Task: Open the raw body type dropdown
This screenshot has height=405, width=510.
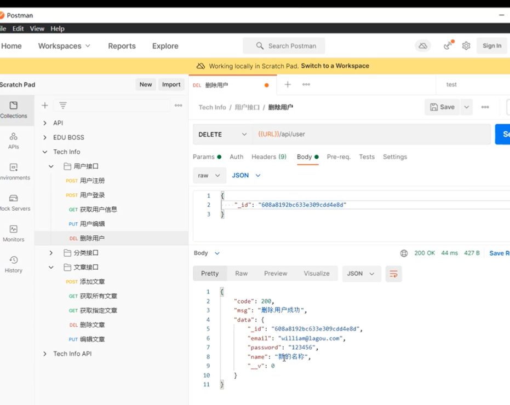Action: click(209, 176)
